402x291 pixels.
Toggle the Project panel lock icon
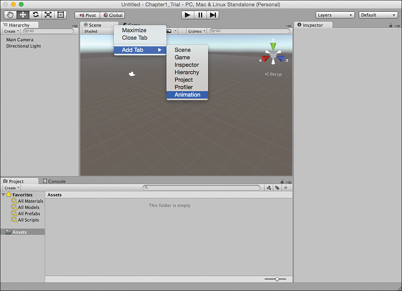coord(282,182)
